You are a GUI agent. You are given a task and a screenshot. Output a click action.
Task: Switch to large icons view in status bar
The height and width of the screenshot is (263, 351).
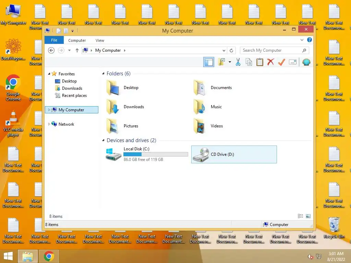[x=308, y=216]
